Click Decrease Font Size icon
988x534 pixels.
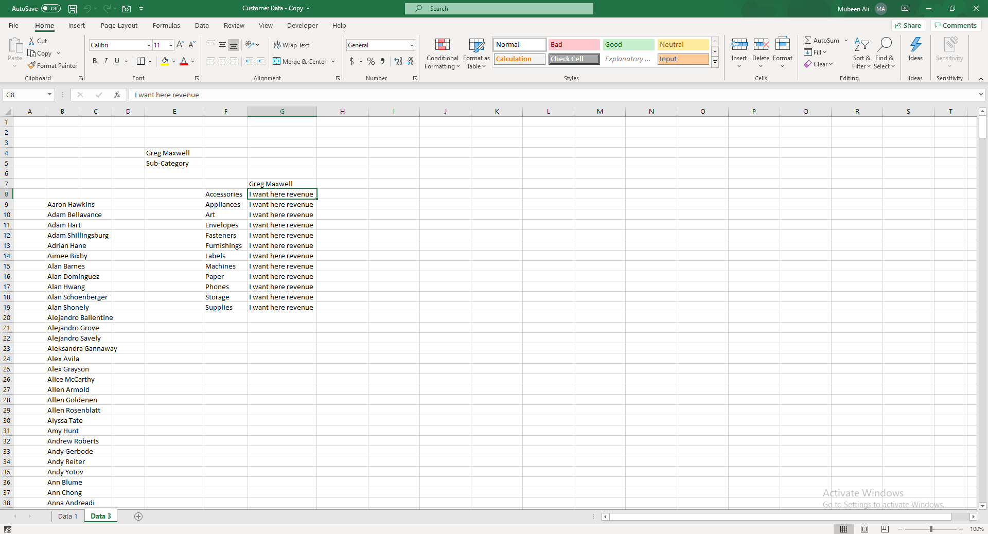191,45
